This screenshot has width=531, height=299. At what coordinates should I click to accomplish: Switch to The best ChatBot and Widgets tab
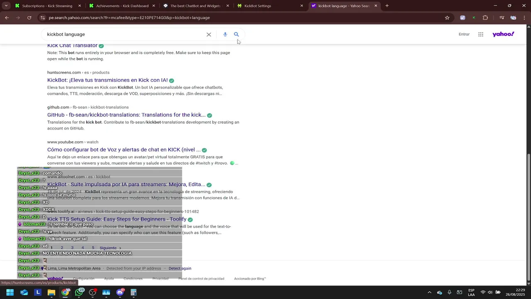[196, 6]
